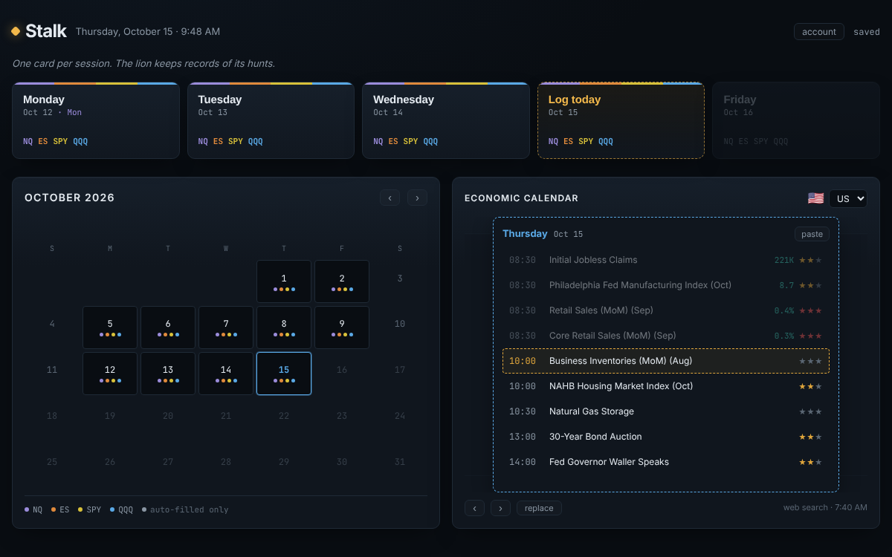The width and height of the screenshot is (892, 557).
Task: Select October 13 on the calendar
Action: 168,374
